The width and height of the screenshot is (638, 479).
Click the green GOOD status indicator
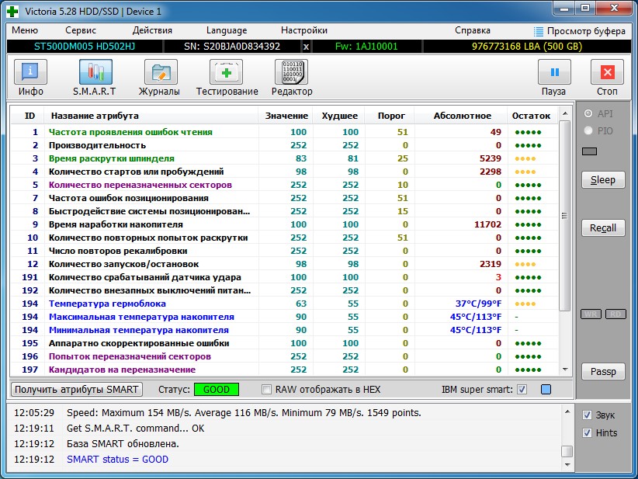217,390
